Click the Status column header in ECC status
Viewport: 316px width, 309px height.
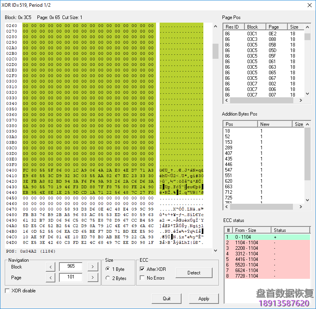[x=290, y=230]
